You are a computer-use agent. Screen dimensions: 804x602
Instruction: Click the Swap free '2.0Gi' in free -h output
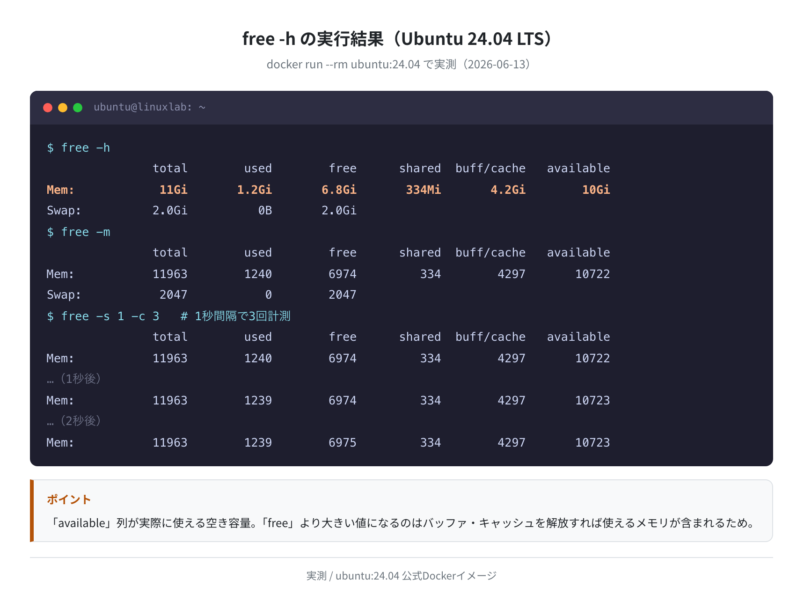click(339, 211)
